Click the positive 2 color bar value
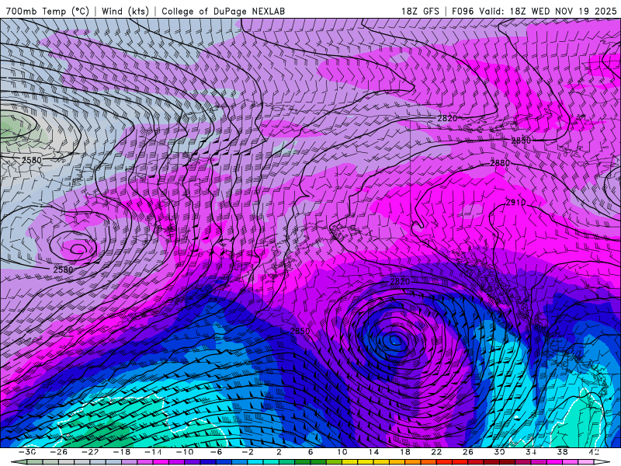This screenshot has height=466, width=621. [279, 452]
